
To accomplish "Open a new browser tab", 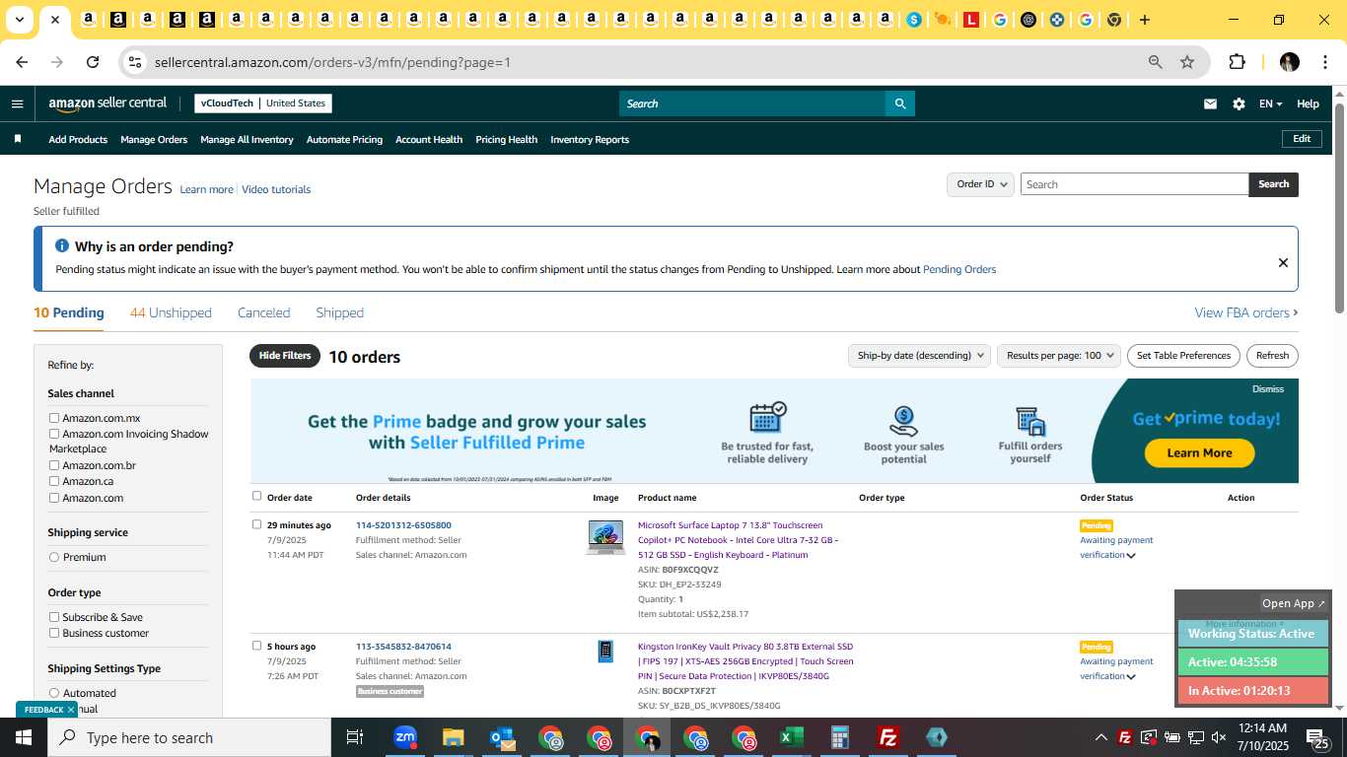I will coord(1144,20).
